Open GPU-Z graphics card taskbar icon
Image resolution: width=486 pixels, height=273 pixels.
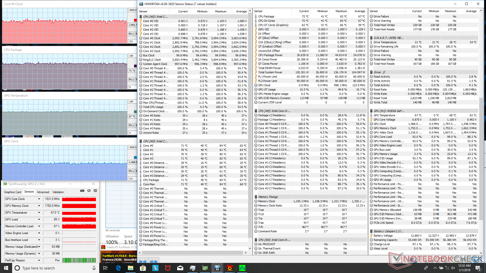tap(205, 268)
